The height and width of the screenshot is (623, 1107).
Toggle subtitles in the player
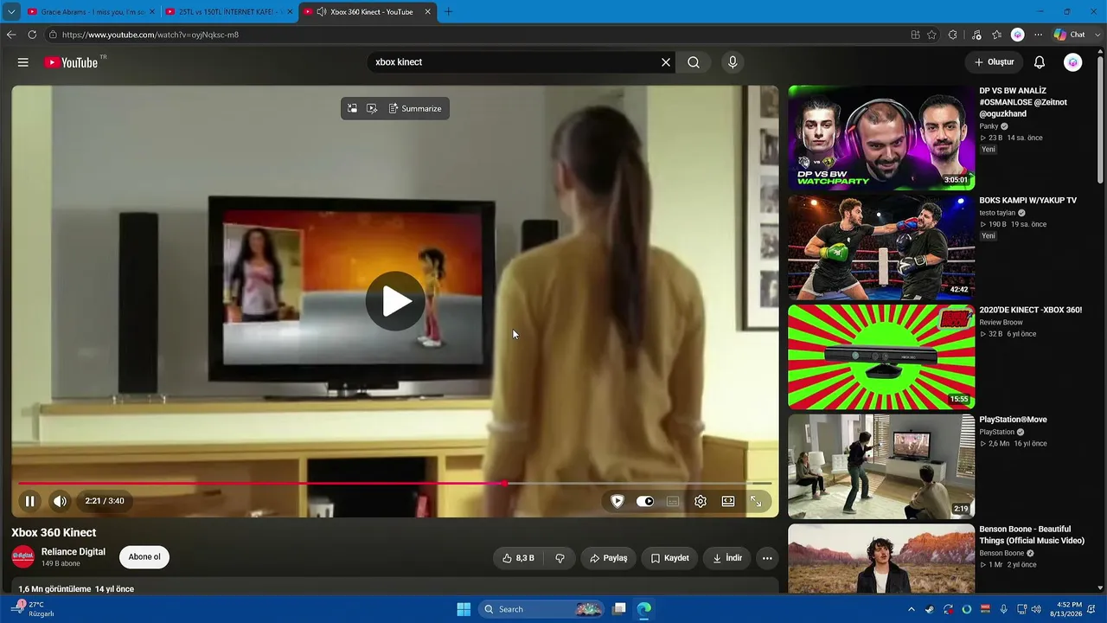click(x=673, y=501)
